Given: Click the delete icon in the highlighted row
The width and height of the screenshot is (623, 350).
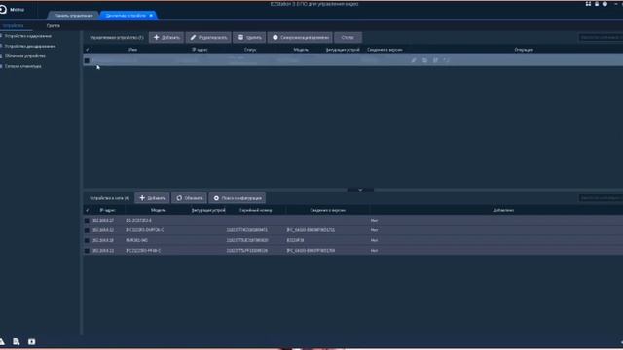Looking at the screenshot, I should pos(424,60).
